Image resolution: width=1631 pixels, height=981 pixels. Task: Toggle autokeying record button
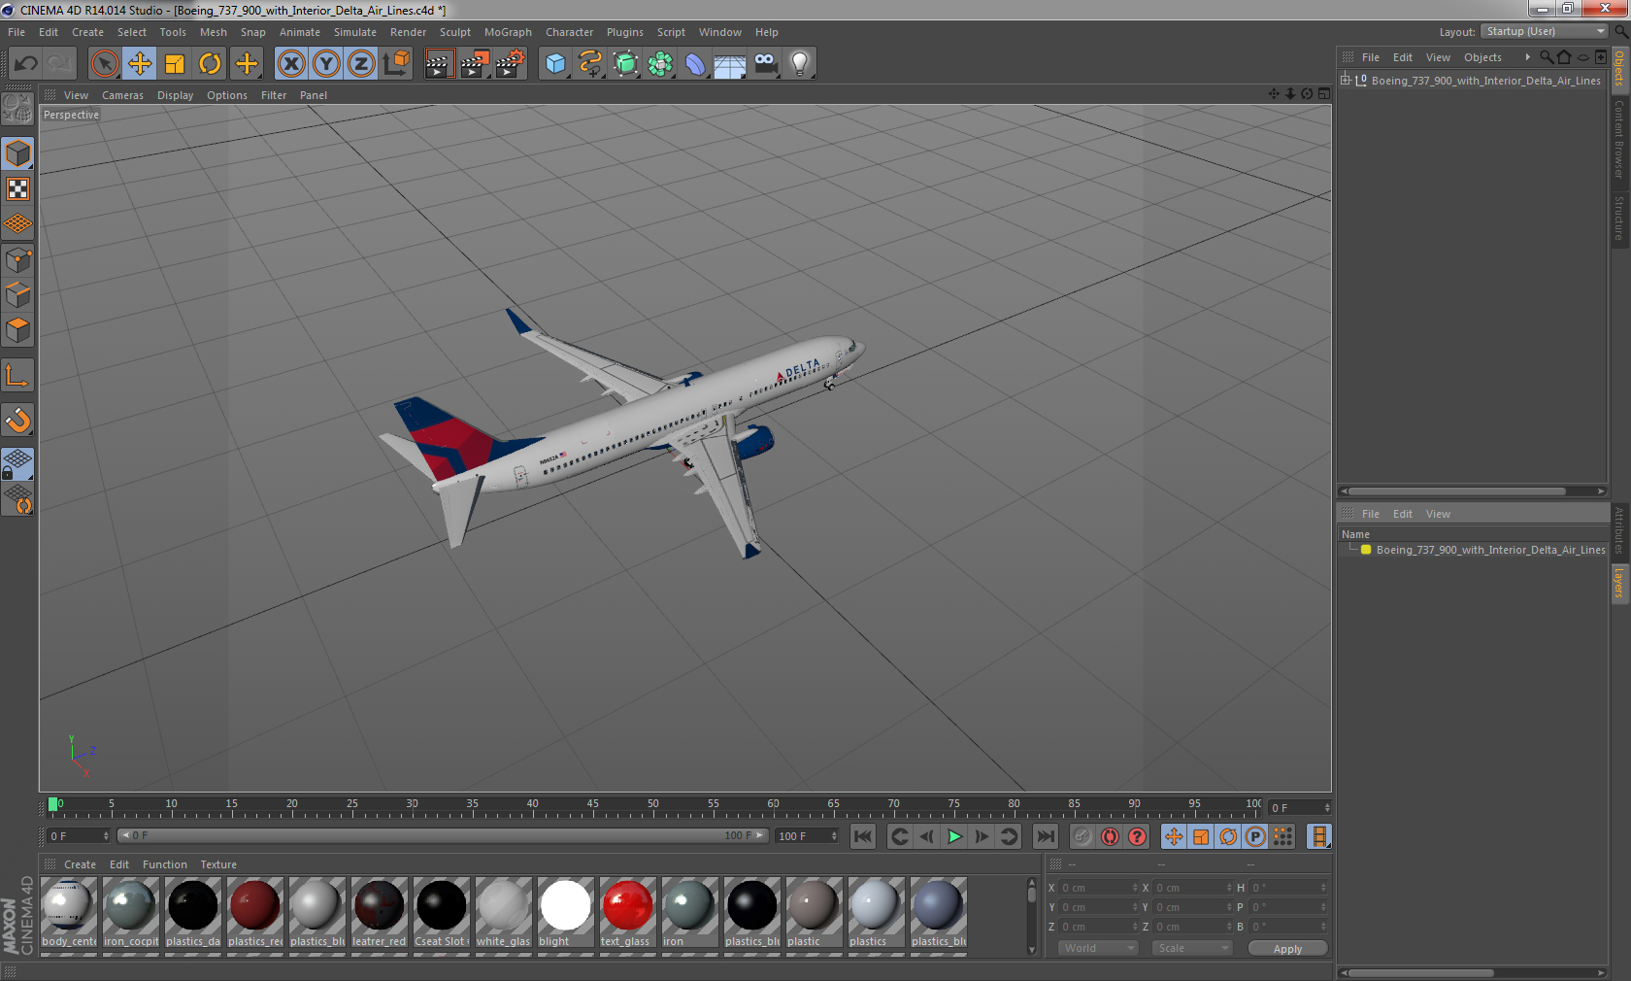(x=1110, y=836)
